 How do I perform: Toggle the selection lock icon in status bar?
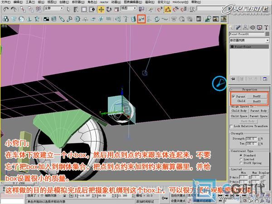tap(64, 196)
